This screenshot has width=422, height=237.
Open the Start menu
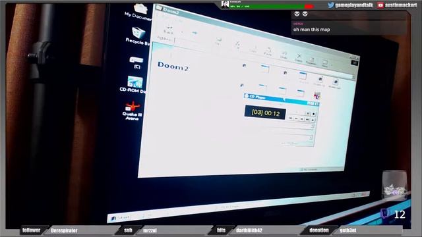point(120,218)
